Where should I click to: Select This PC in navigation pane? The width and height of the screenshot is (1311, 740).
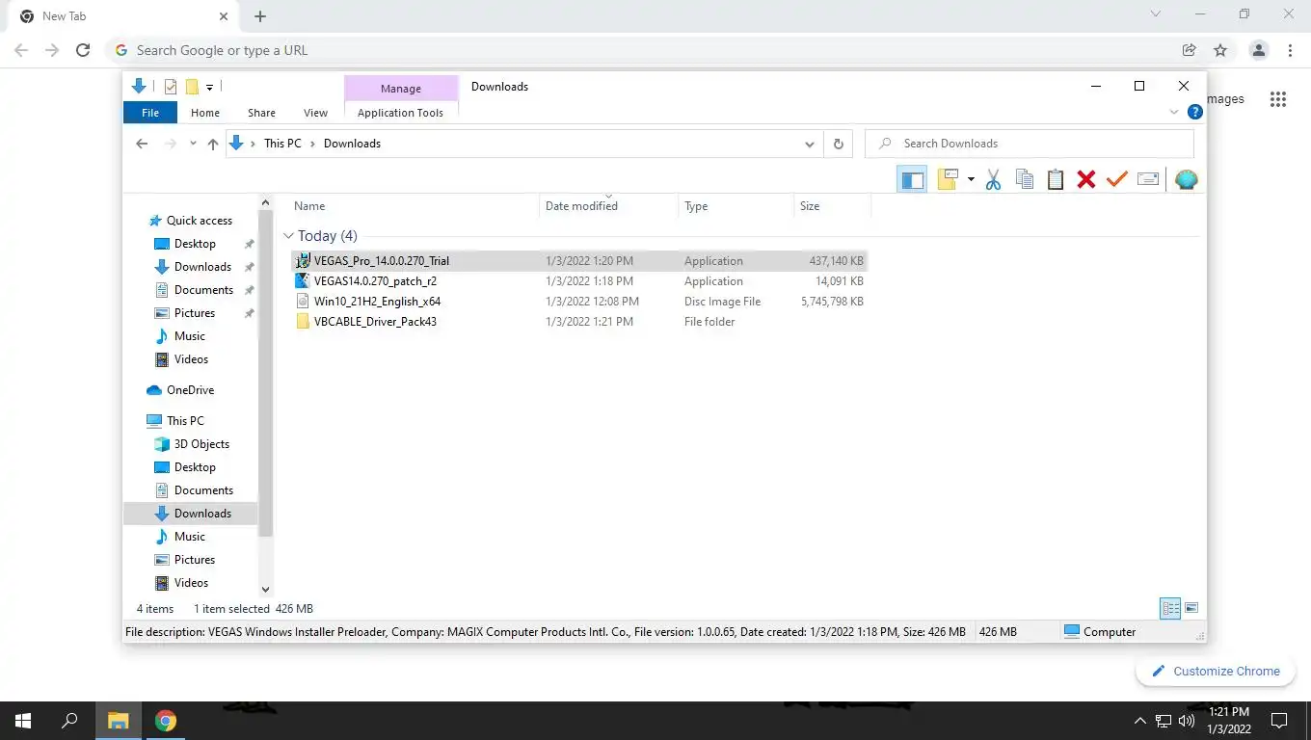tap(184, 421)
